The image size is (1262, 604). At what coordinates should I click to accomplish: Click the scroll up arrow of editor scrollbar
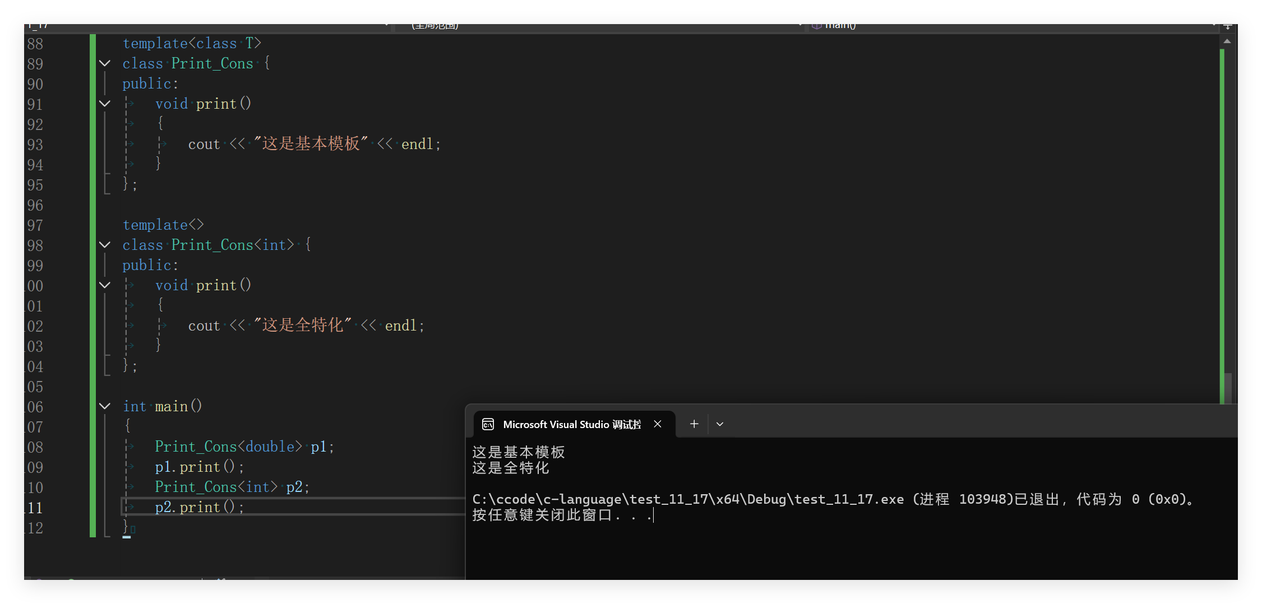(x=1227, y=41)
